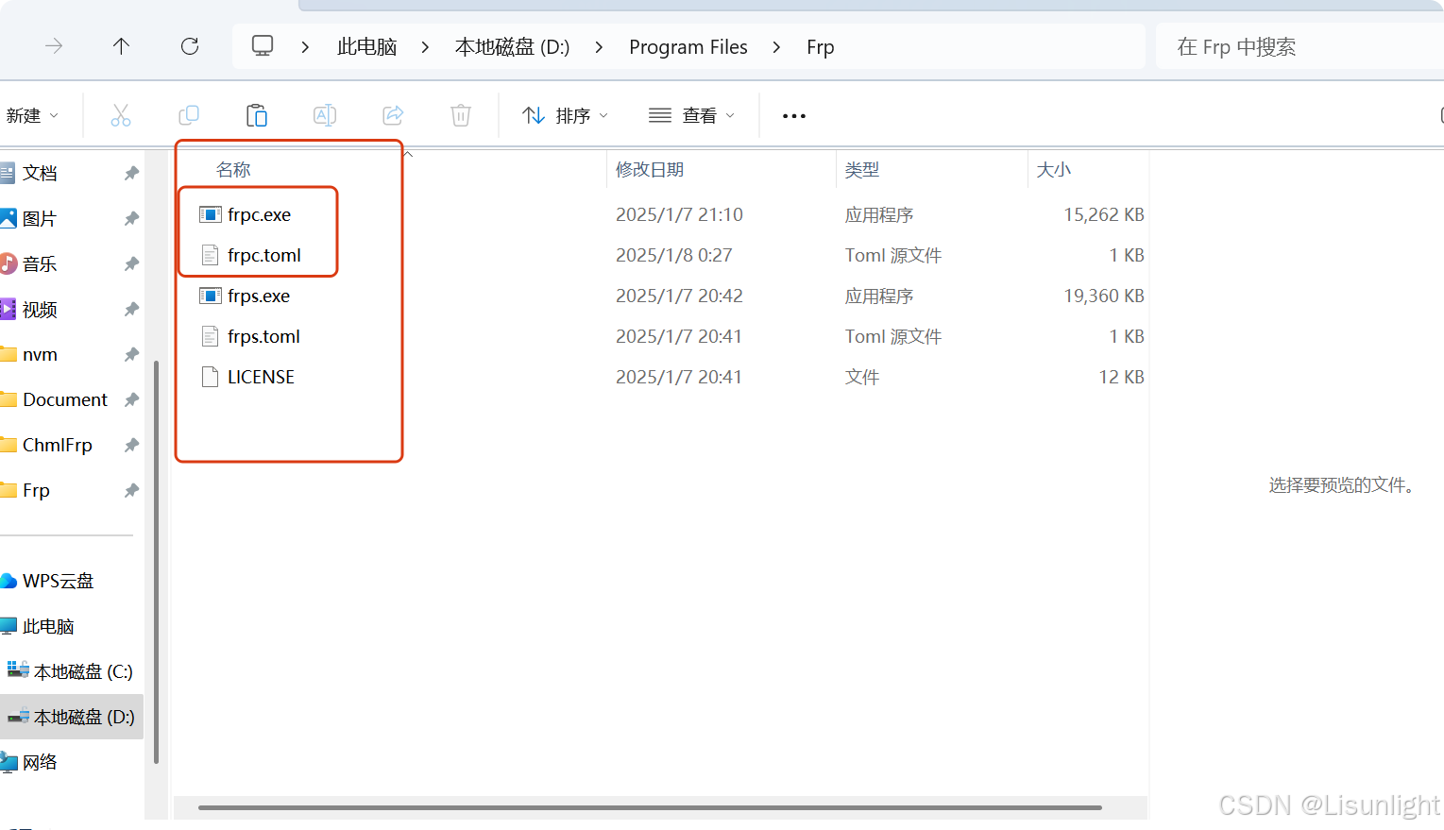This screenshot has width=1444, height=830.
Task: Sort by 类型 column header
Action: 862,170
